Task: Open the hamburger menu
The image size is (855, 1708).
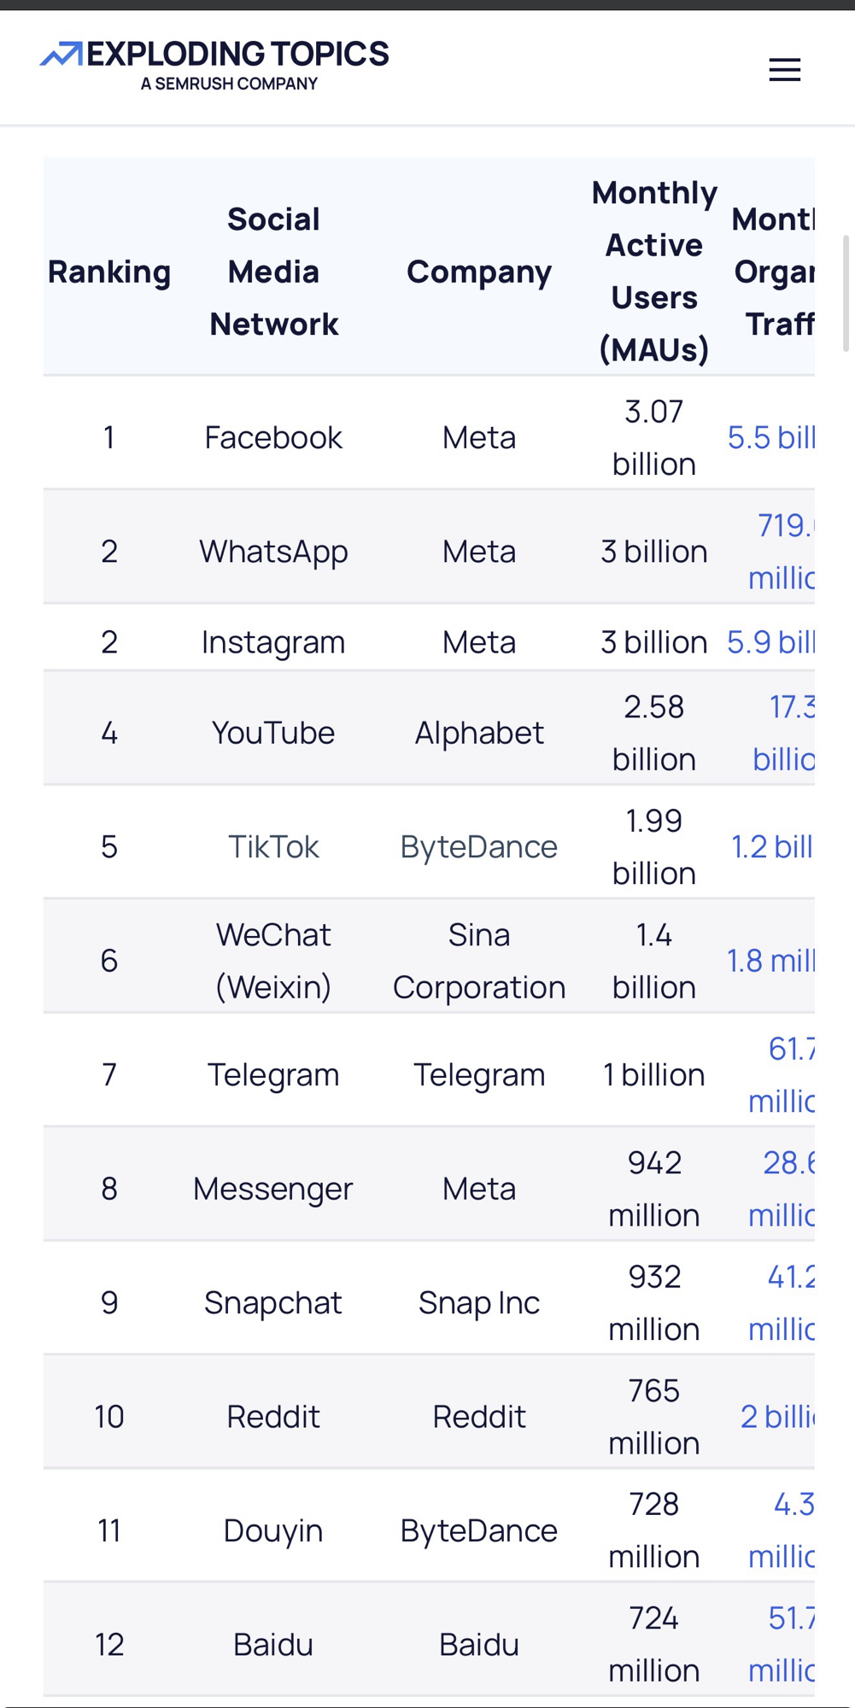Action: click(x=784, y=69)
